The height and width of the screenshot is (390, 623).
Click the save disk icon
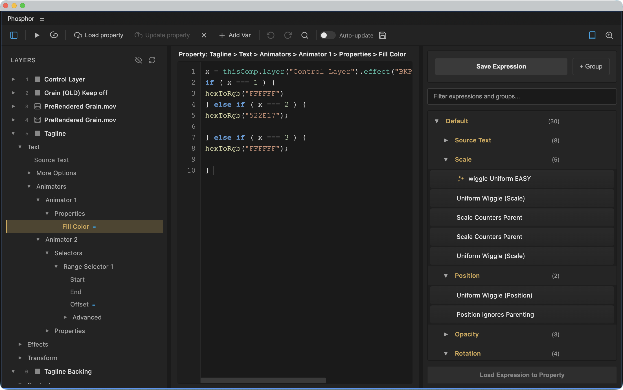coord(383,35)
